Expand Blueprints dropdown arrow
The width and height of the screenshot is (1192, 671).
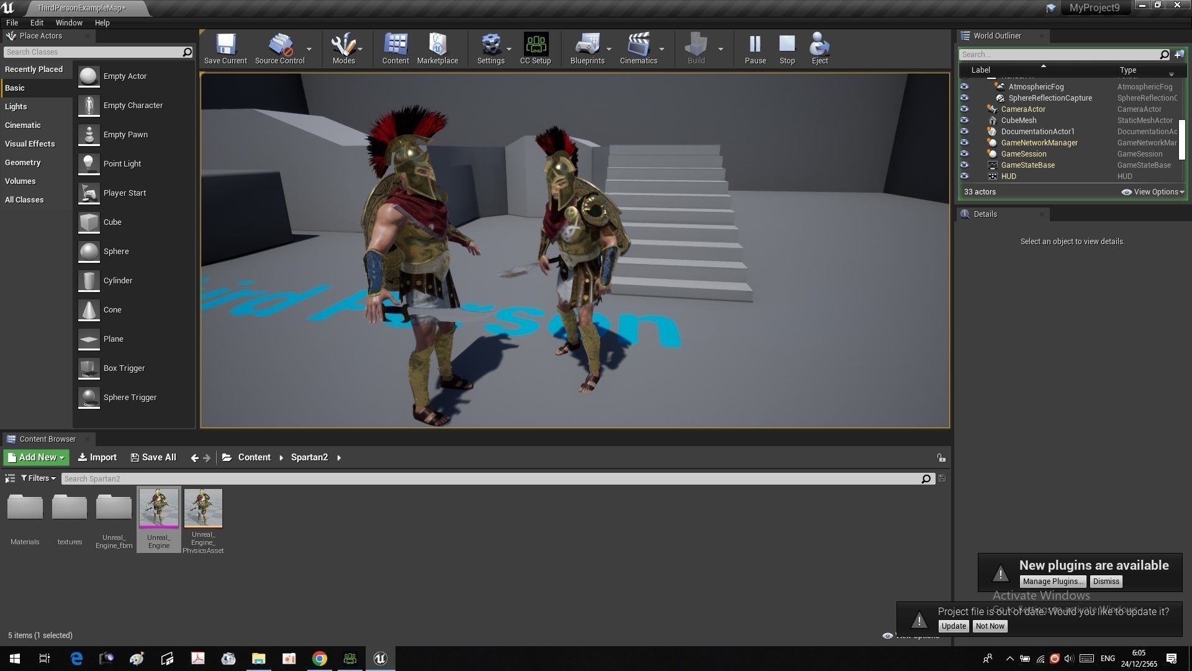pyautogui.click(x=609, y=48)
